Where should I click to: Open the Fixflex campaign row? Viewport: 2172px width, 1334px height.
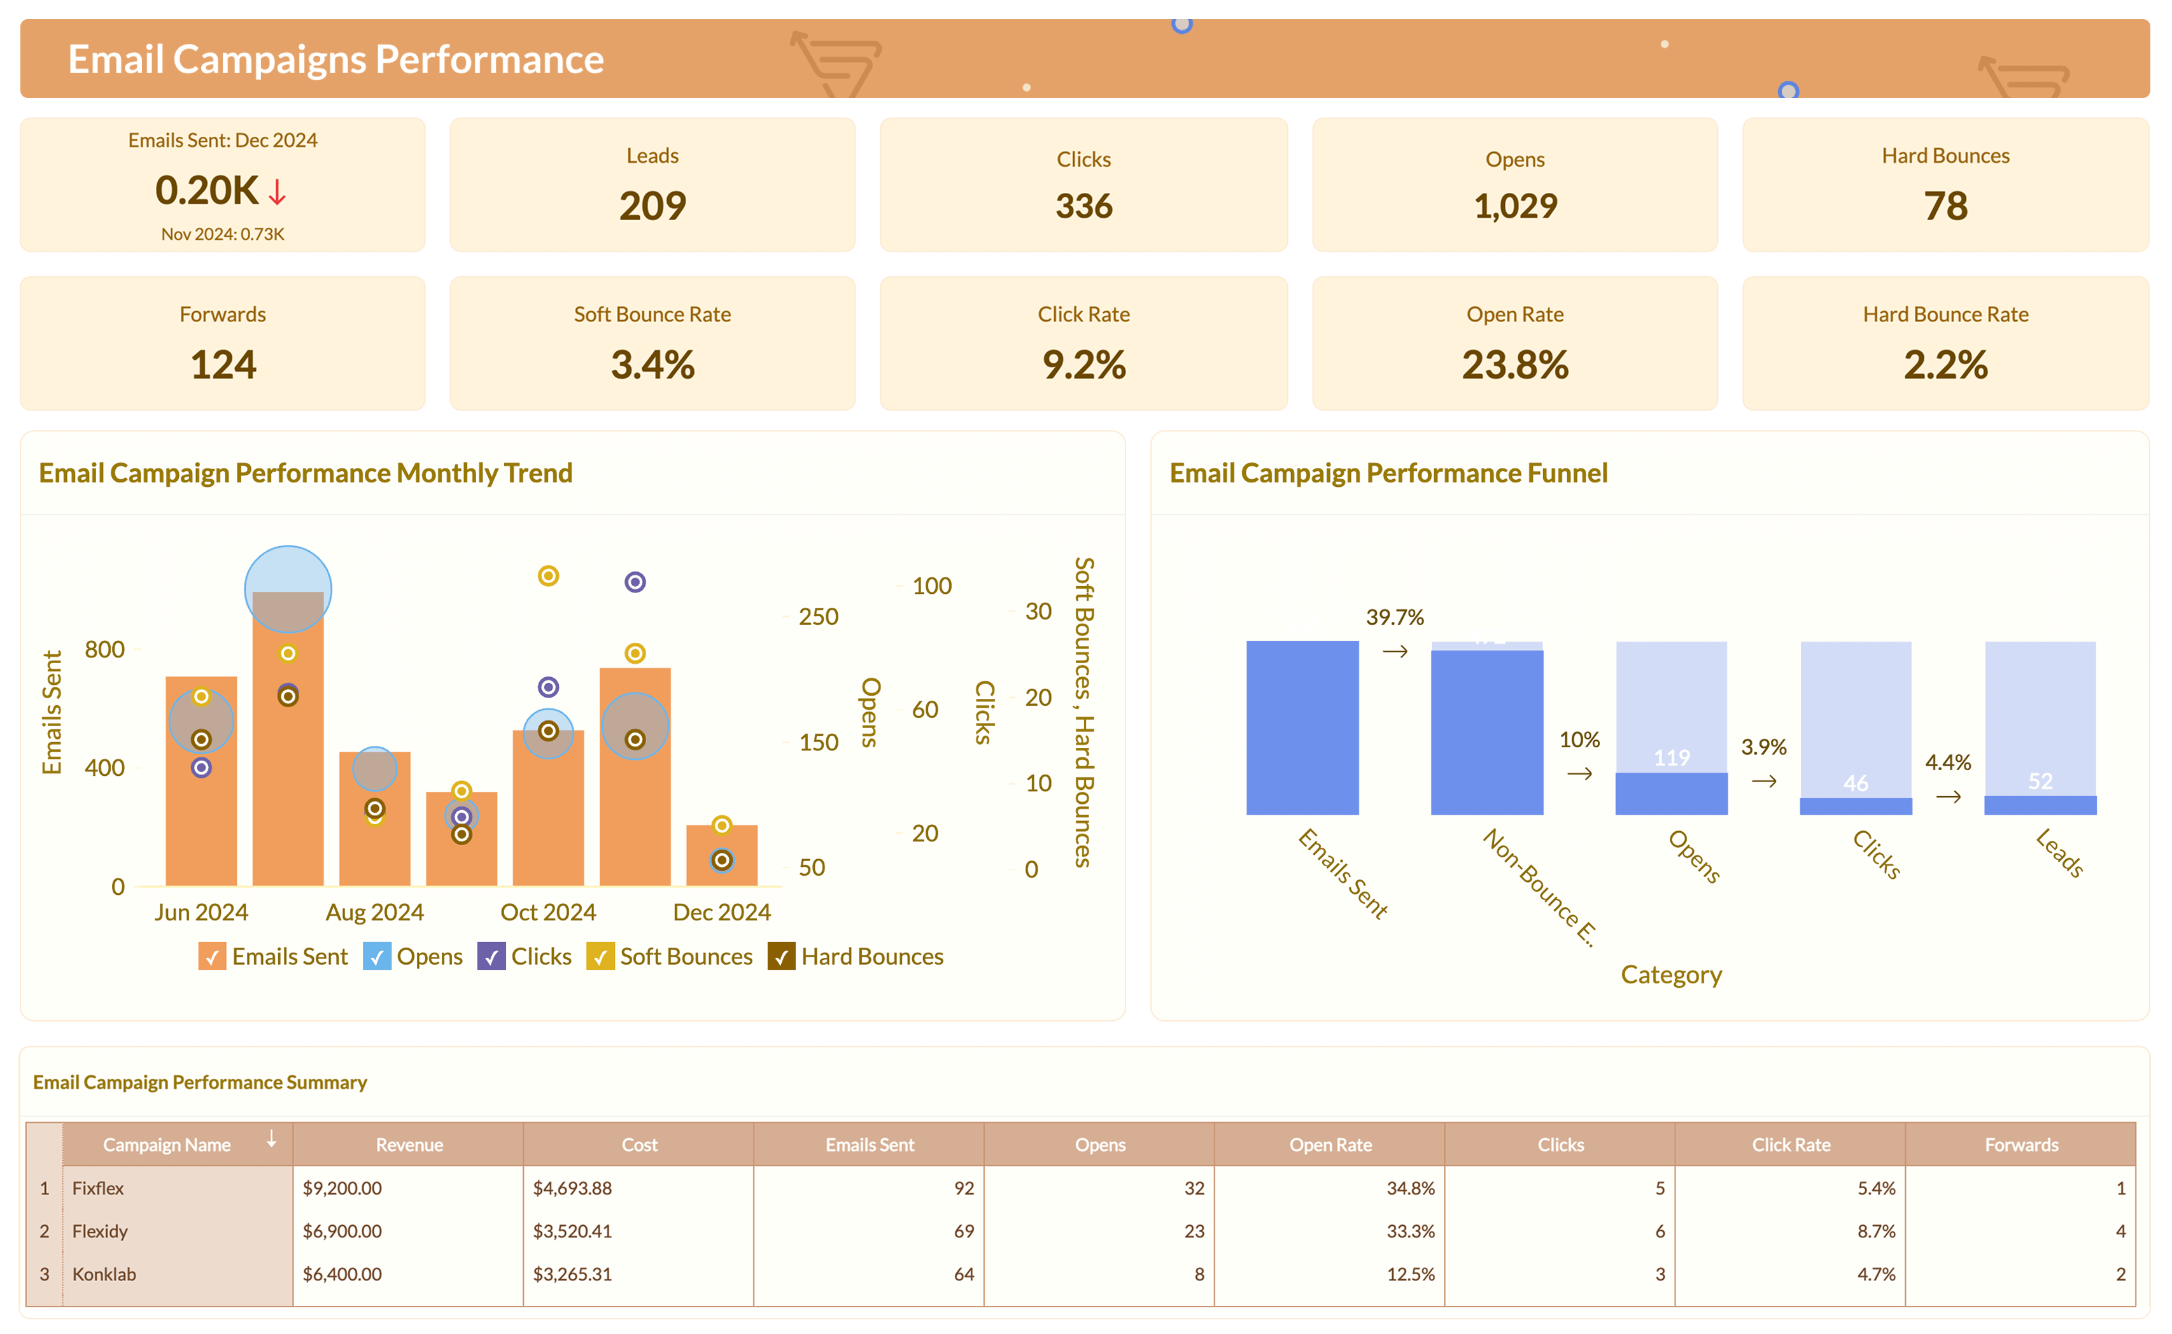click(x=98, y=1188)
